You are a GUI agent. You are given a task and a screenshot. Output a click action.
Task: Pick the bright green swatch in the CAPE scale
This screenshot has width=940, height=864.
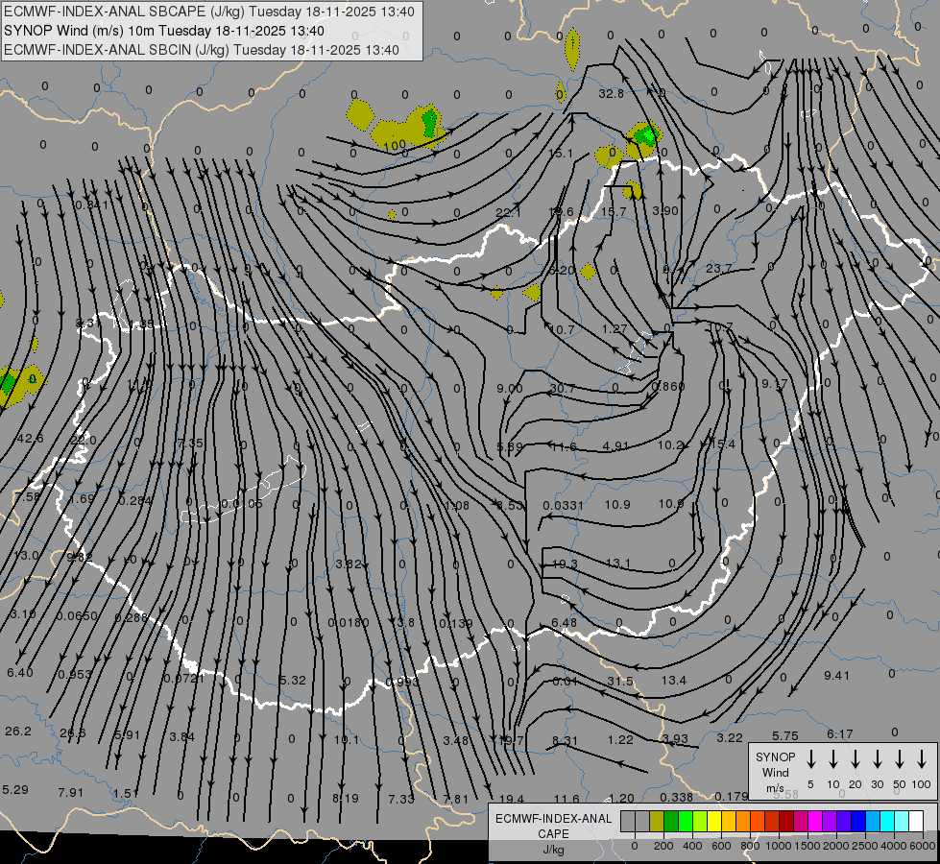pyautogui.click(x=686, y=821)
